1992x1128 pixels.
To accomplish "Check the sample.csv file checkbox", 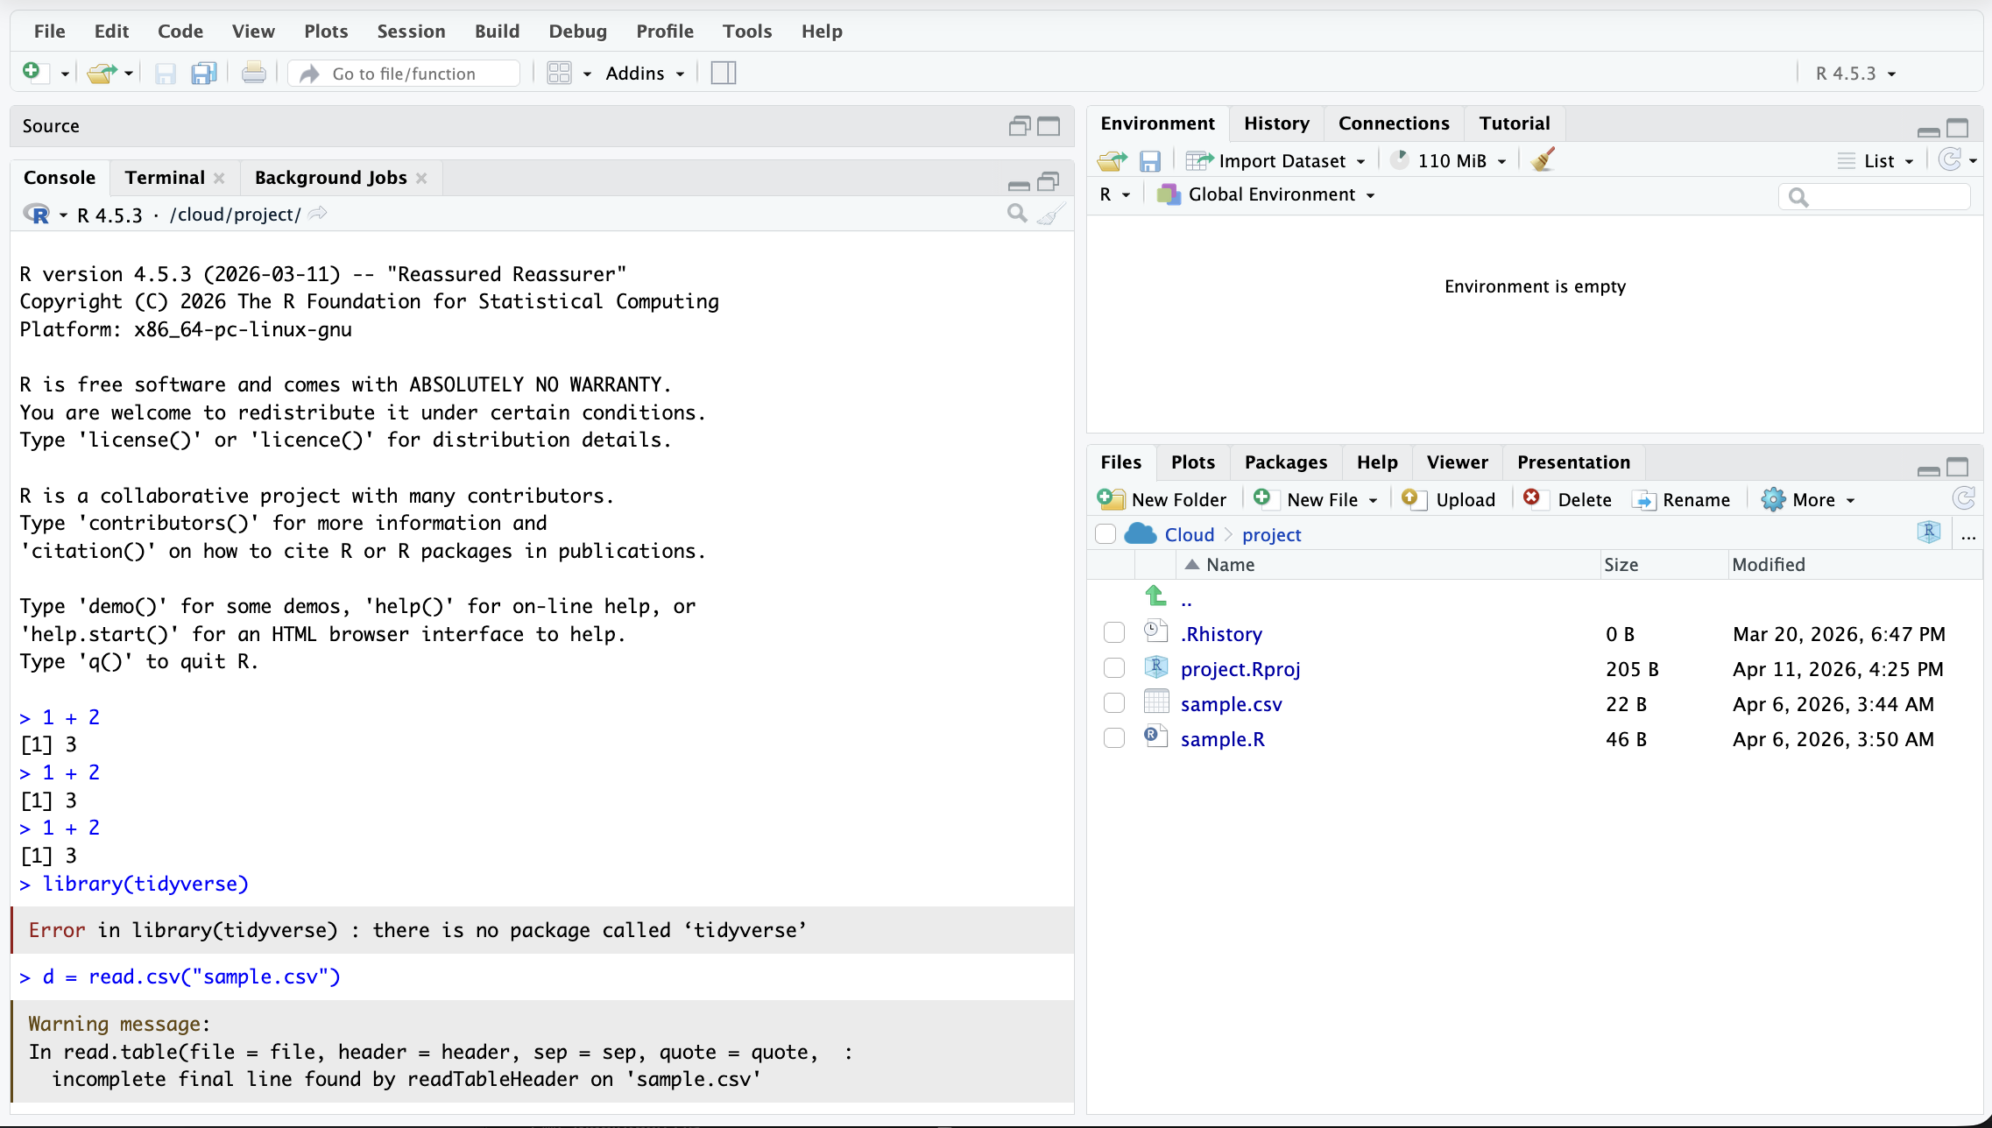I will point(1114,703).
